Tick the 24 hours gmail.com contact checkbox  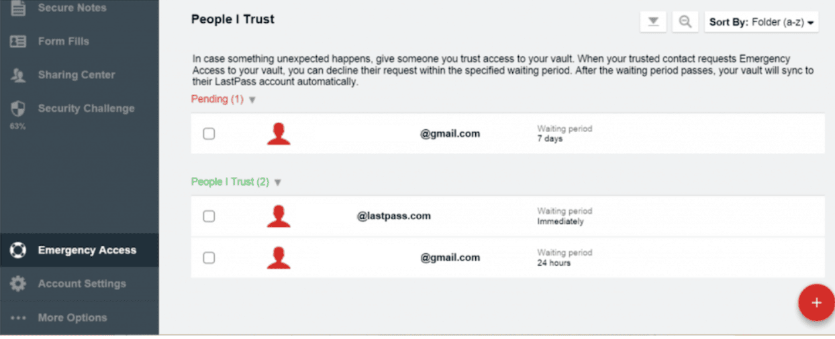(x=209, y=258)
